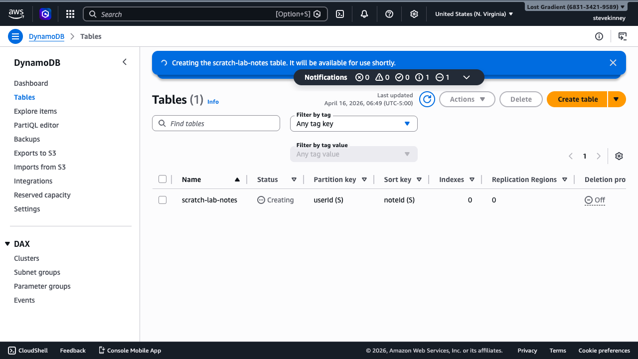Go to the next page arrow
The height and width of the screenshot is (359, 638).
(x=599, y=156)
